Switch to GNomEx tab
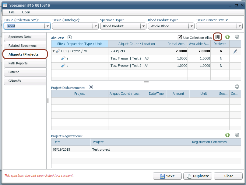This screenshot has width=246, height=185. [x=25, y=81]
